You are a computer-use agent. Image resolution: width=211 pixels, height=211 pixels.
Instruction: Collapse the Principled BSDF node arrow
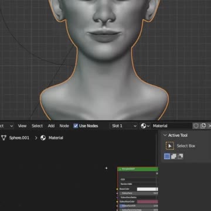point(120,169)
